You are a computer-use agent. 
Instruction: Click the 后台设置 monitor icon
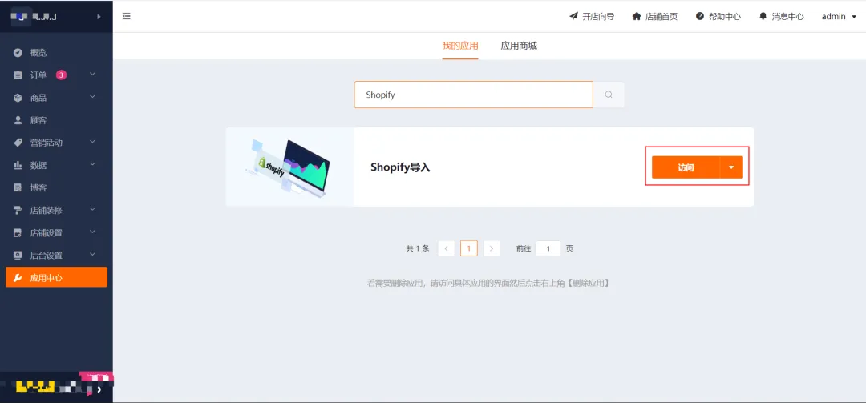tap(18, 255)
